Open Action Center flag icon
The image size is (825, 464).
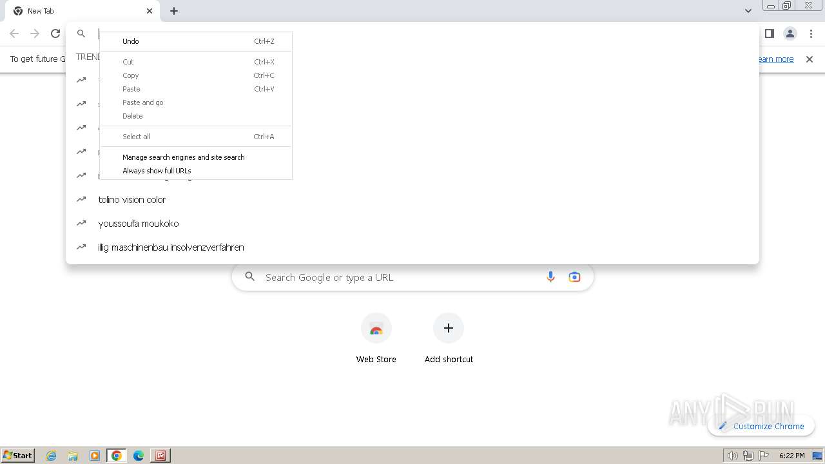[x=764, y=456]
